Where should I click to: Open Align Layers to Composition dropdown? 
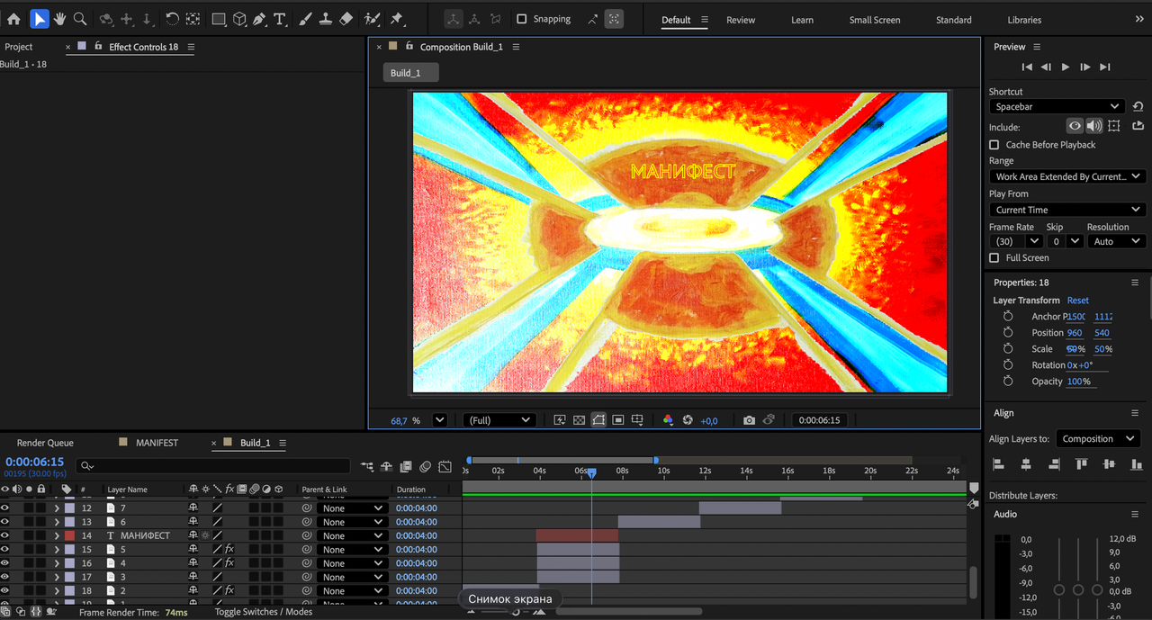(x=1098, y=439)
